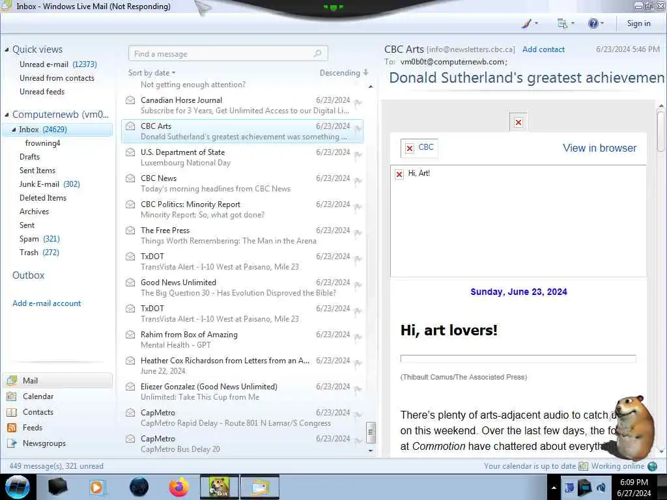Flag the Rahim from Box of Amazing message
Screen dimensions: 667x500
coord(358,337)
